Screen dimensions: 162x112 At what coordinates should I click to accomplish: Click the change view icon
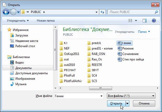[x=130, y=21]
